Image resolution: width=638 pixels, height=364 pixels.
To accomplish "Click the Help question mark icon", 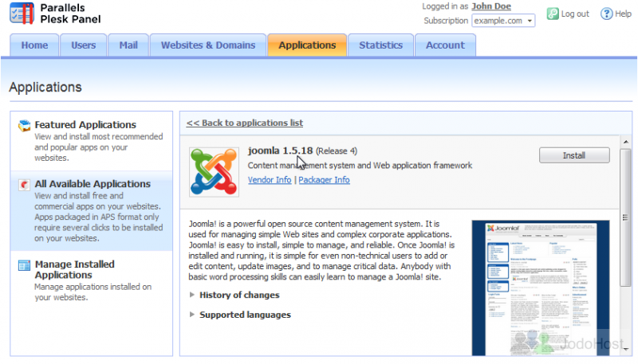I will (606, 14).
